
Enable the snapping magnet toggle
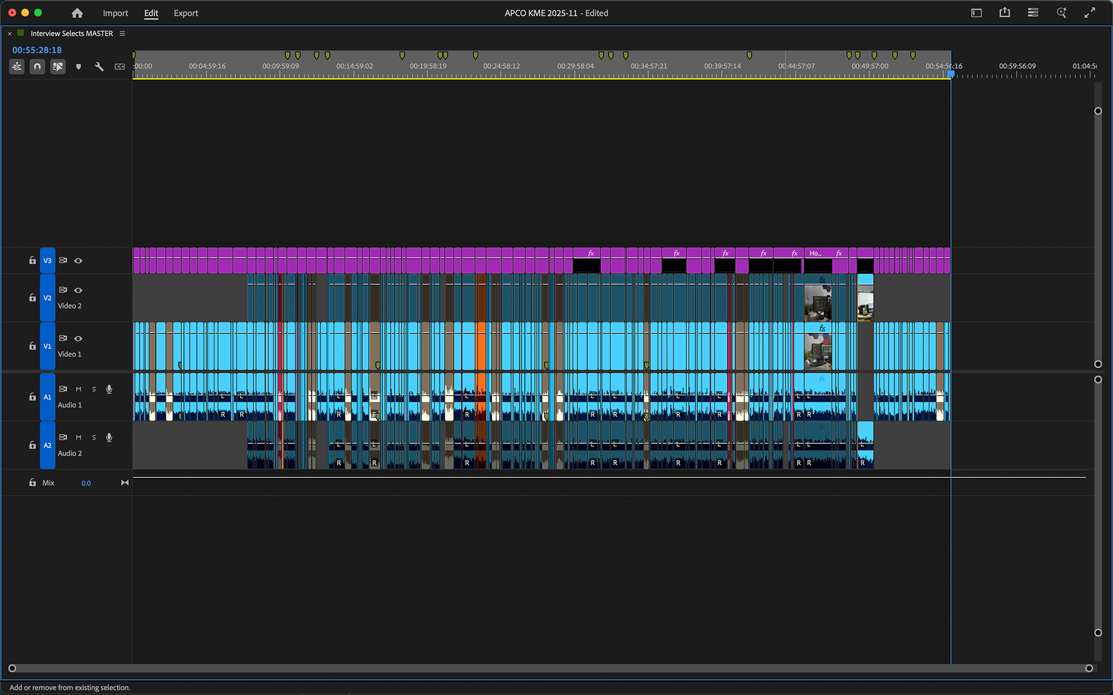coord(37,66)
